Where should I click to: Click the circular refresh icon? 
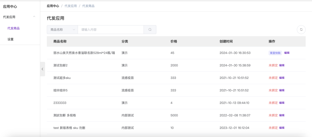coord(301,29)
